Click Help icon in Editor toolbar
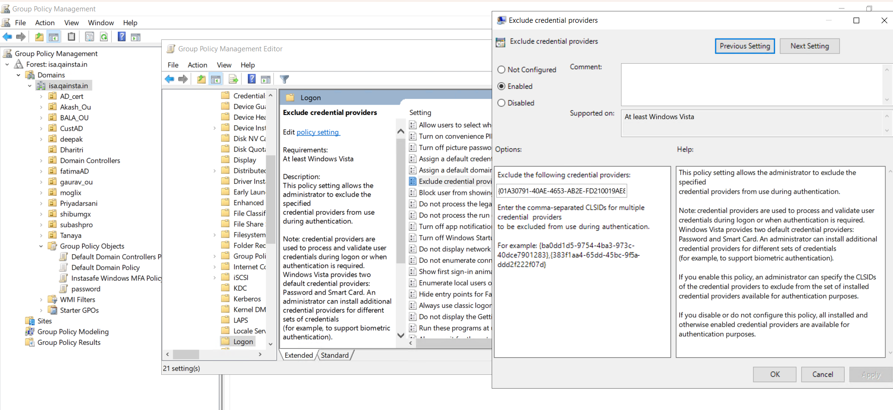Viewport: 893px width, 410px height. pos(252,79)
